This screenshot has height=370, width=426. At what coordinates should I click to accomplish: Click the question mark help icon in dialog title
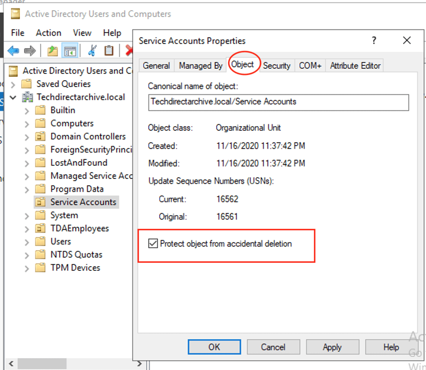point(374,41)
